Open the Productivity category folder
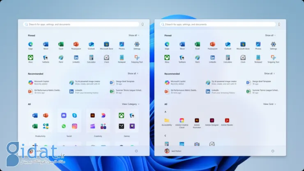 click(41, 121)
